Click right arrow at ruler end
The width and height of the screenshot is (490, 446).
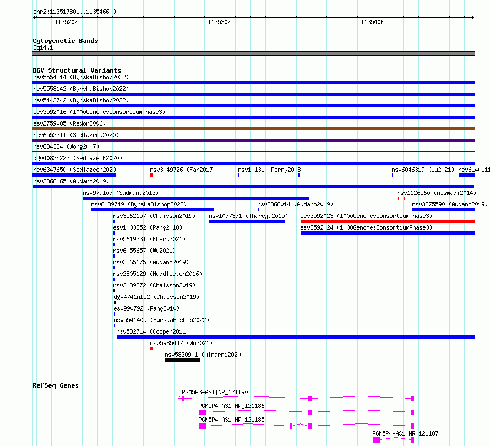coord(472,18)
